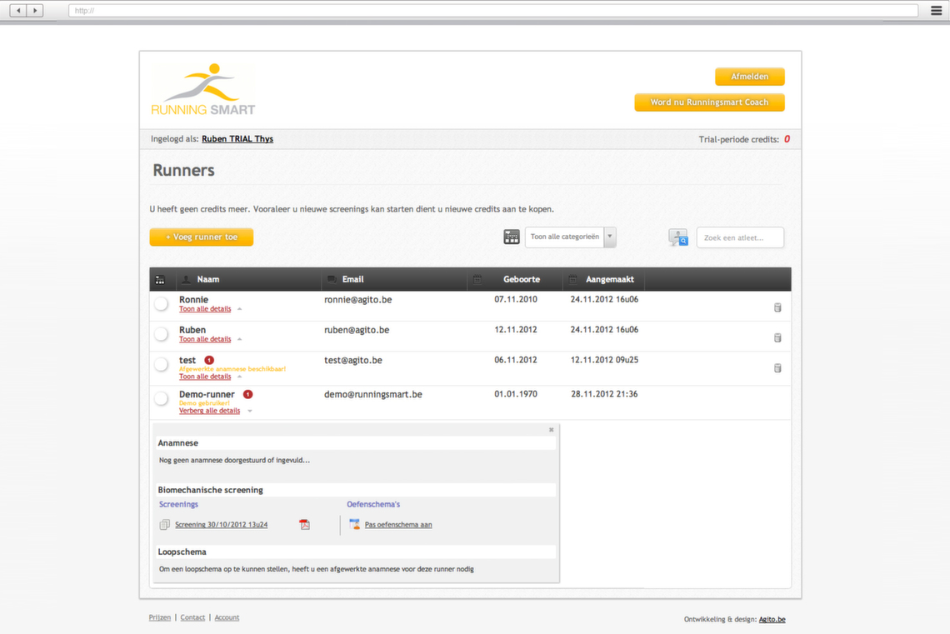Screen dimensions: 950x634
Task: Click Toon alle details under test
Action: click(205, 377)
